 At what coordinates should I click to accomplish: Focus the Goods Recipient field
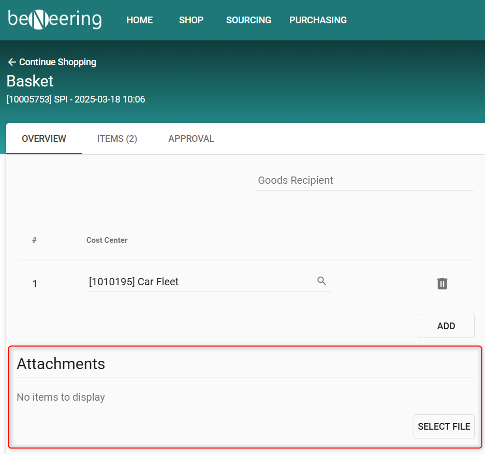click(x=365, y=181)
